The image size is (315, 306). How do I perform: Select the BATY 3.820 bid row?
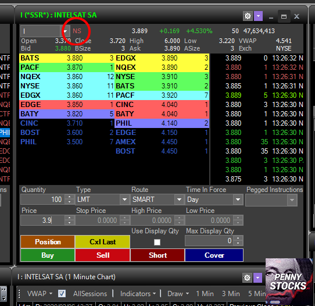(x=67, y=114)
